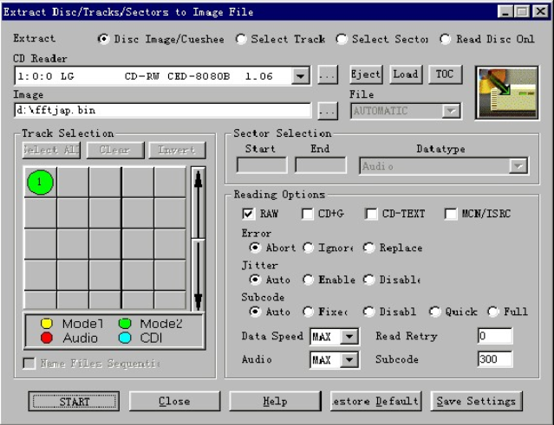
Task: Click the Image path field d:\fftjap.bin
Action: click(x=162, y=111)
